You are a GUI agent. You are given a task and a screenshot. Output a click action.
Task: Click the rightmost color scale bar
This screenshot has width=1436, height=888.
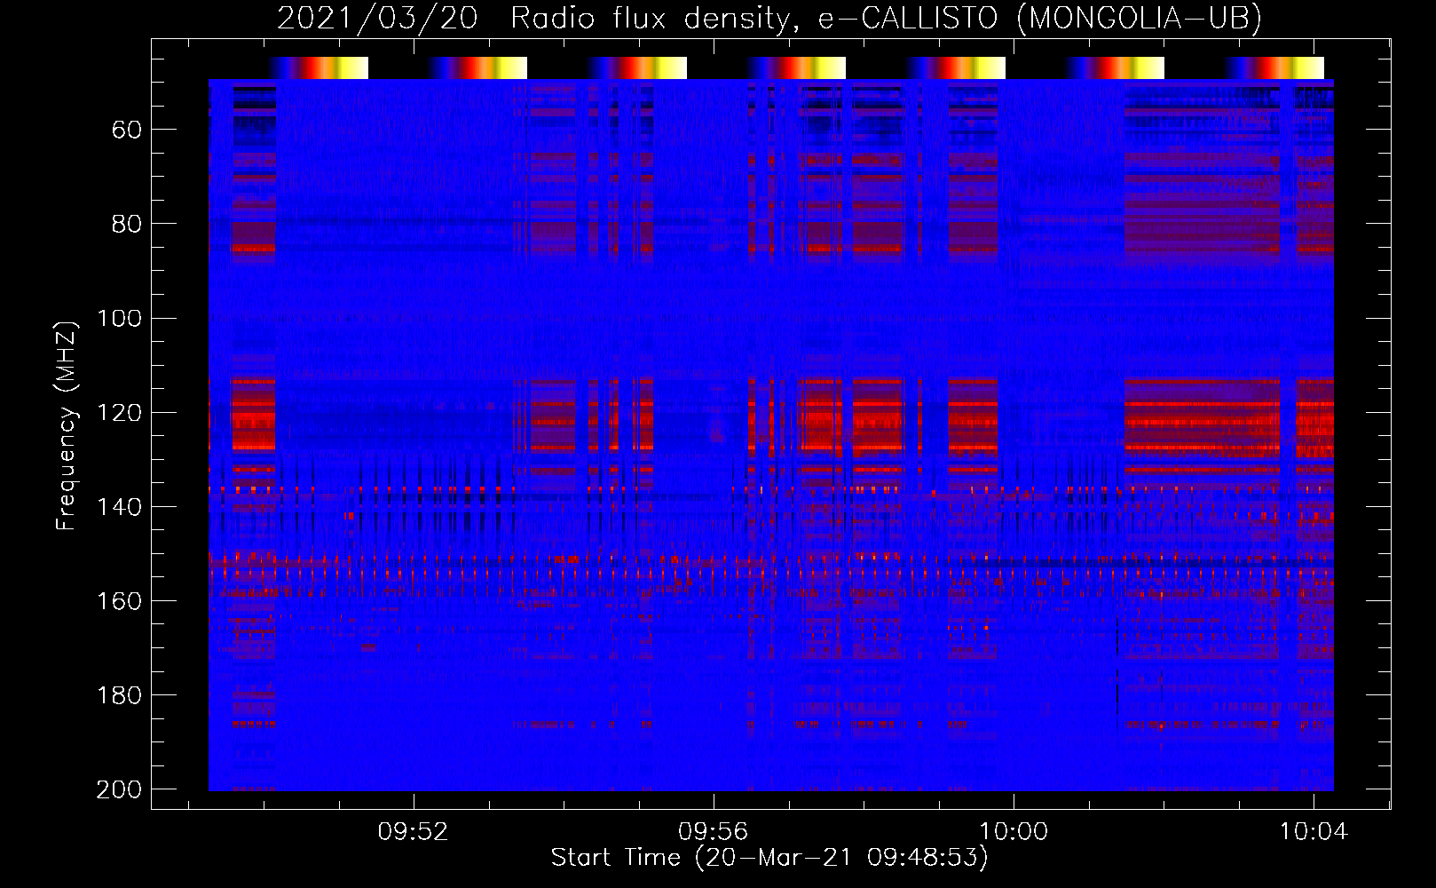(1274, 67)
